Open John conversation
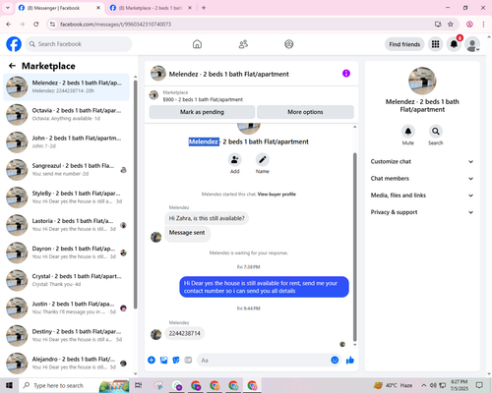The height and width of the screenshot is (393, 492). pyautogui.click(x=66, y=141)
